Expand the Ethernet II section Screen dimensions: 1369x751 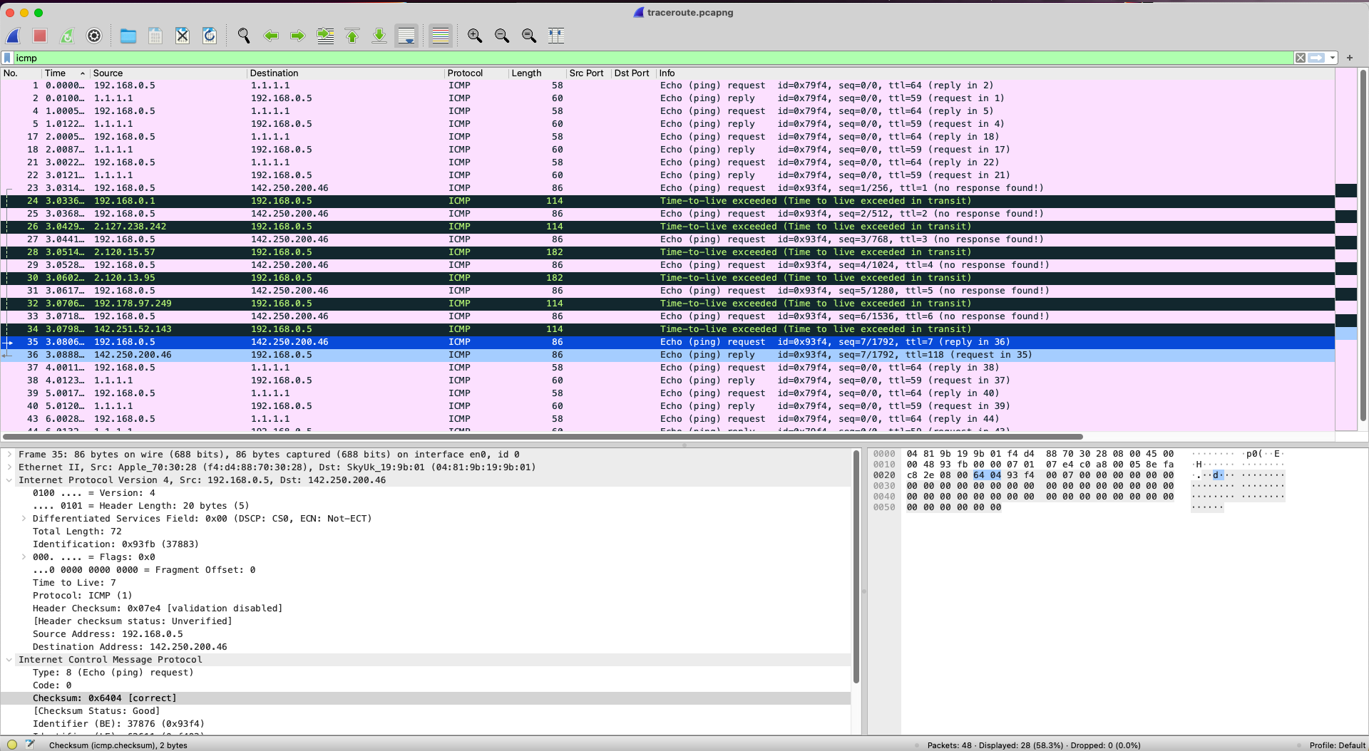[9, 467]
